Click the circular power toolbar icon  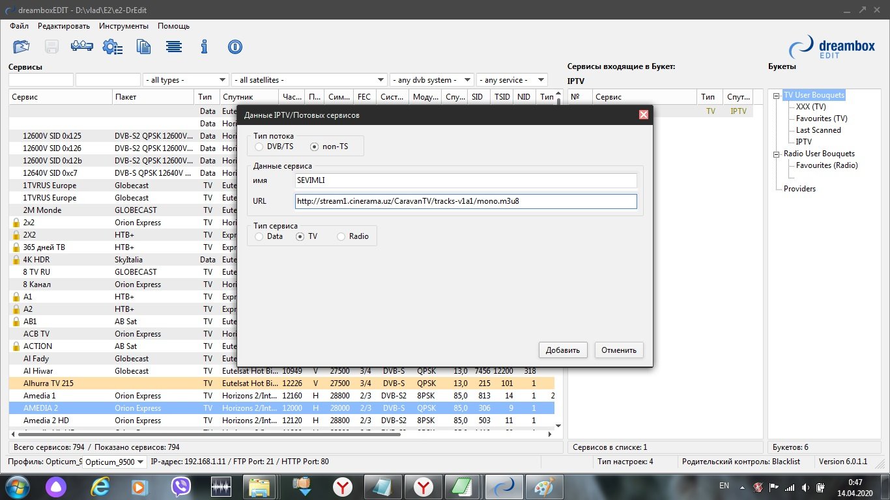(235, 47)
